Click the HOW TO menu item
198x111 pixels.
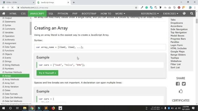click(x=106, y=14)
